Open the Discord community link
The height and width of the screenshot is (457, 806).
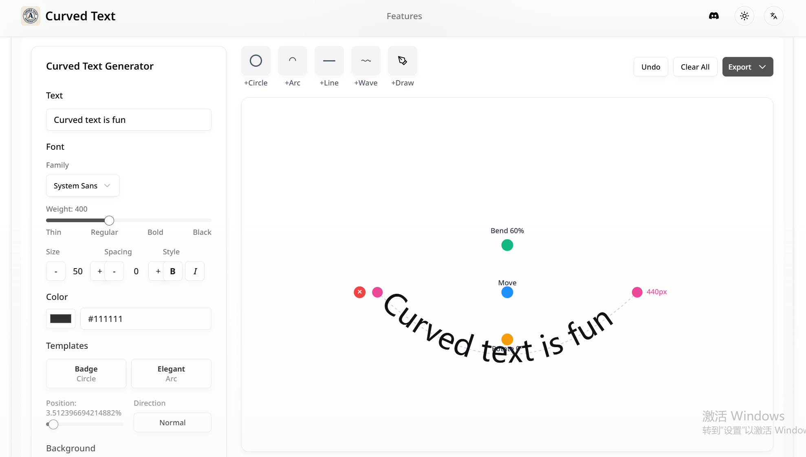tap(714, 16)
